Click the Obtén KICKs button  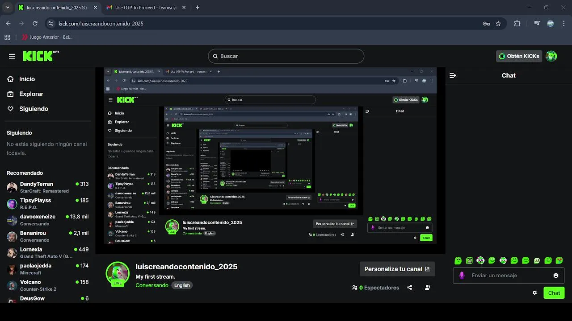(519, 56)
